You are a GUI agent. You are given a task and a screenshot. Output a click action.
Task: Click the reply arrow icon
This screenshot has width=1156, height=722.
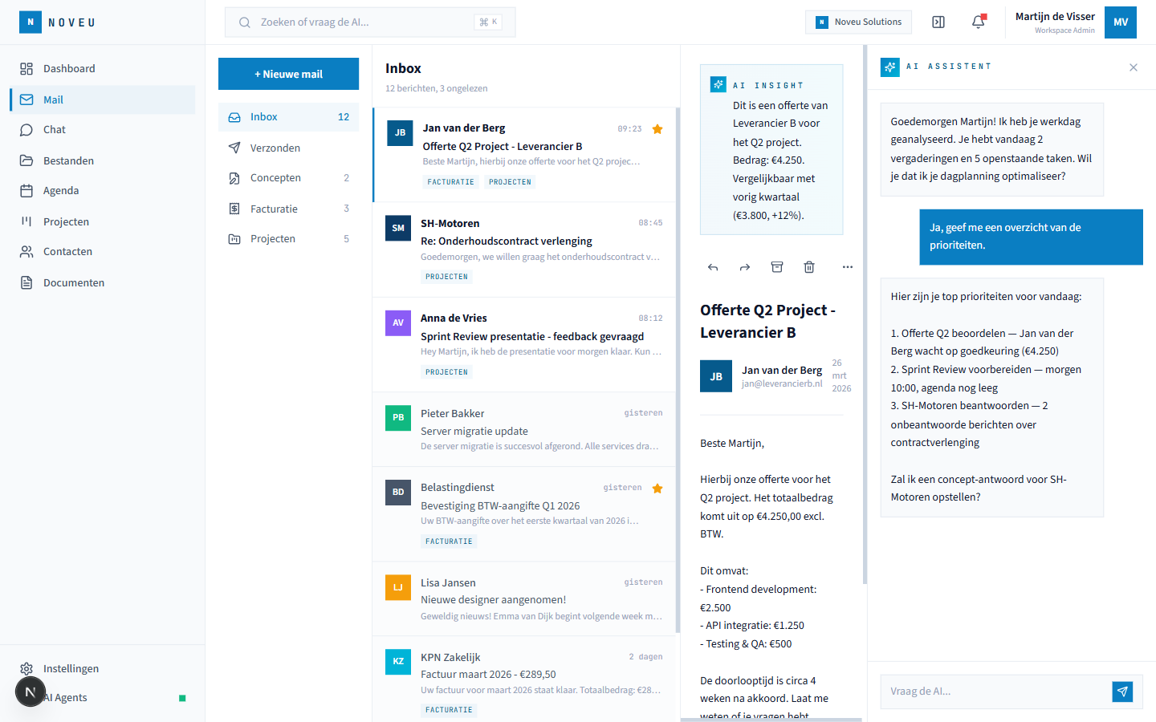click(x=713, y=267)
